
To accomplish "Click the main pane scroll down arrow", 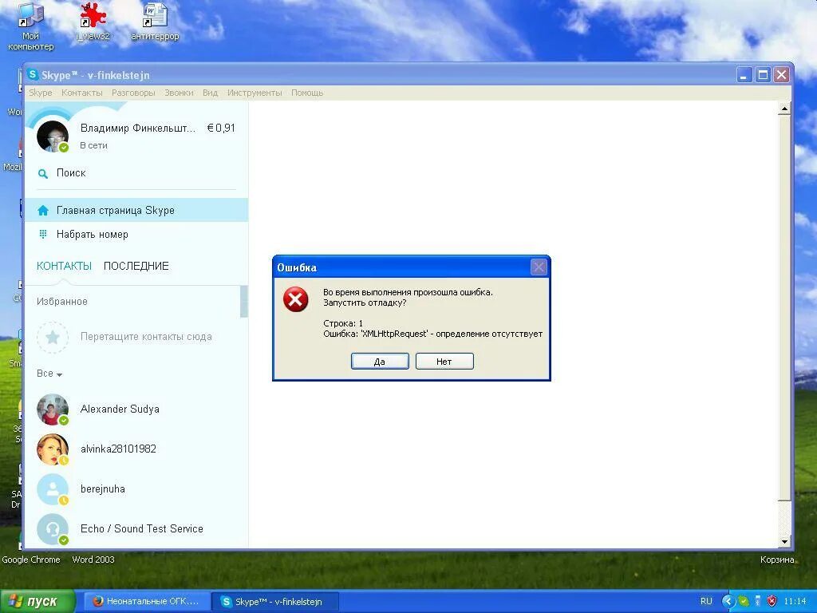I will pos(785,542).
